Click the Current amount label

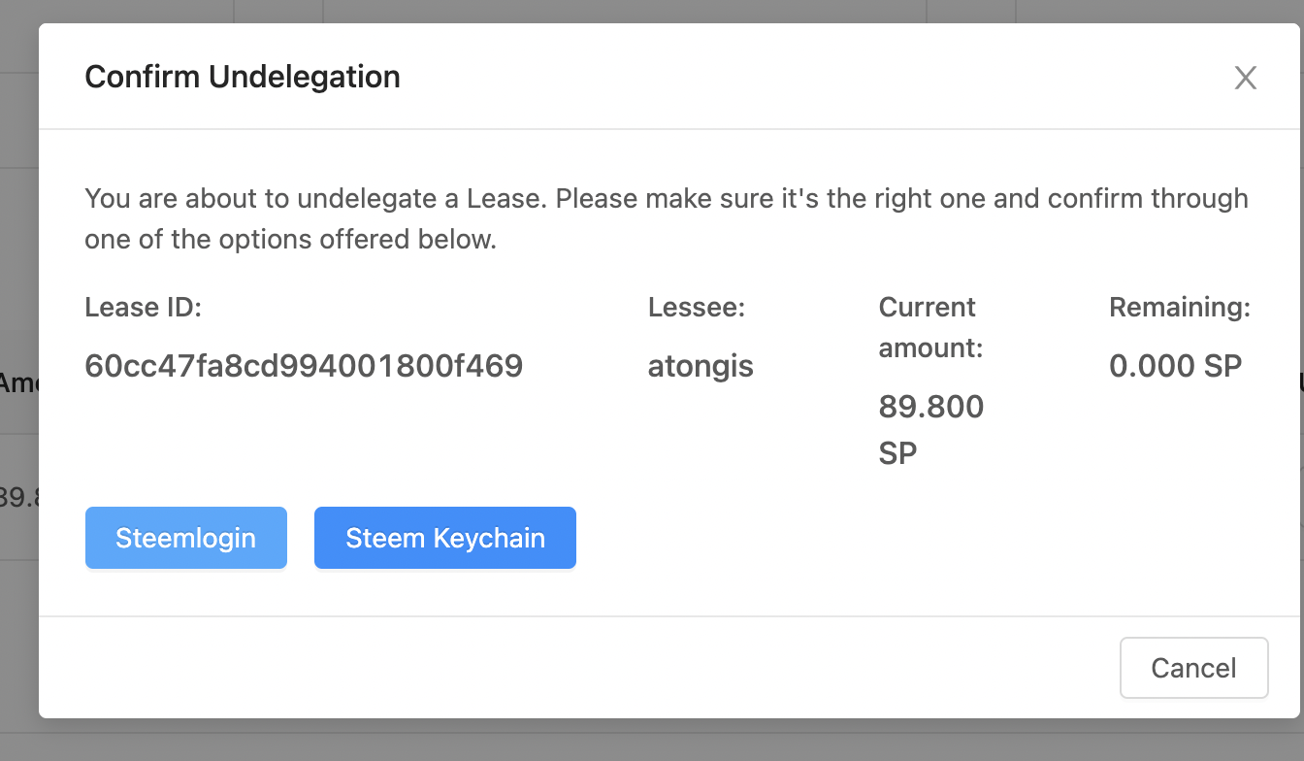coord(930,327)
